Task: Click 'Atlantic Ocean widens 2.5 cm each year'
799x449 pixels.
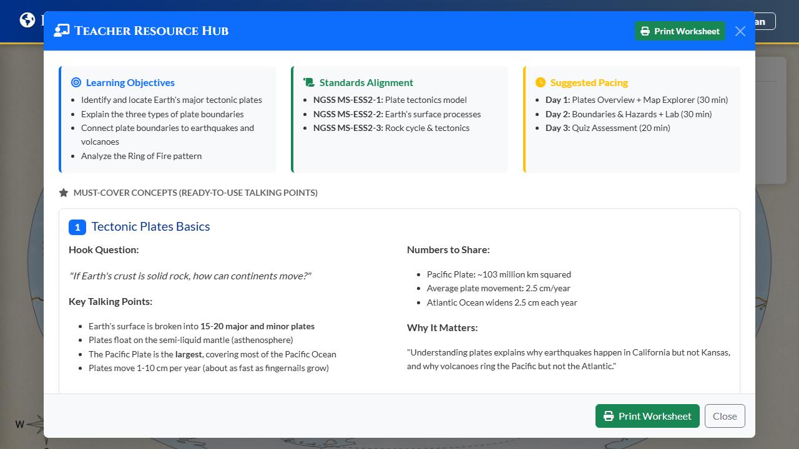Action: click(x=502, y=302)
